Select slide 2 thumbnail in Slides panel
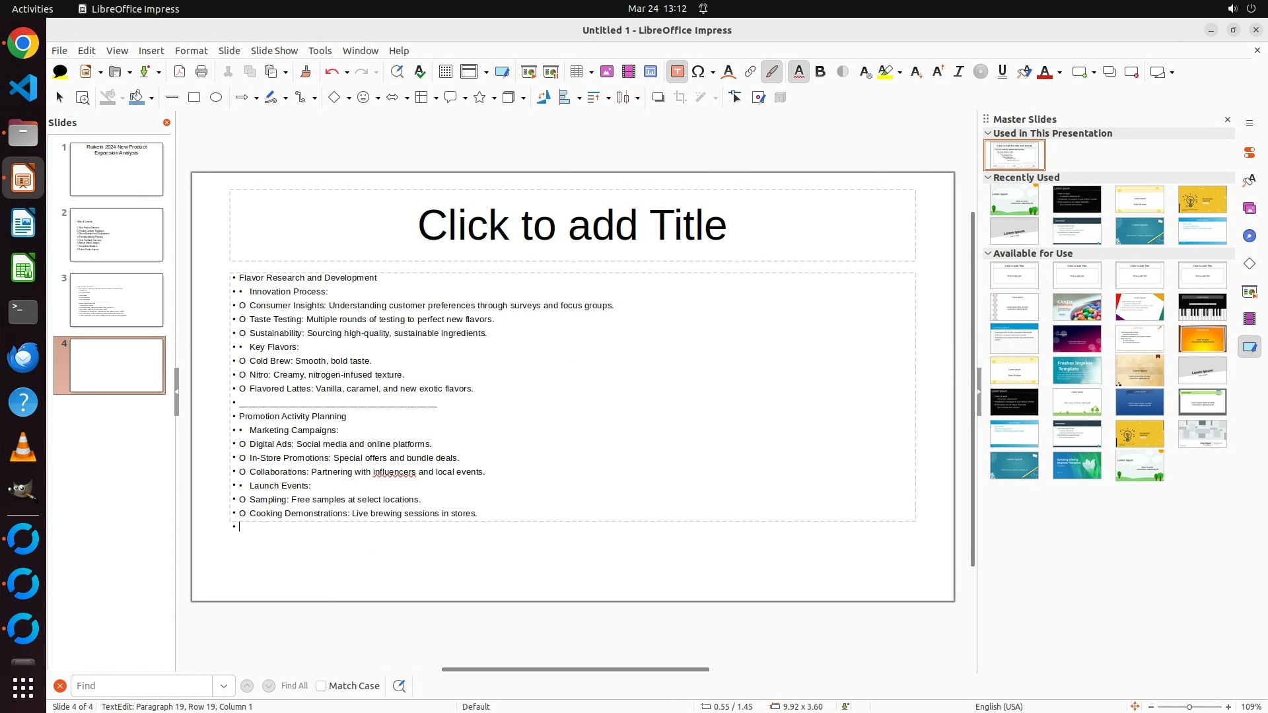Image resolution: width=1268 pixels, height=713 pixels. click(116, 235)
